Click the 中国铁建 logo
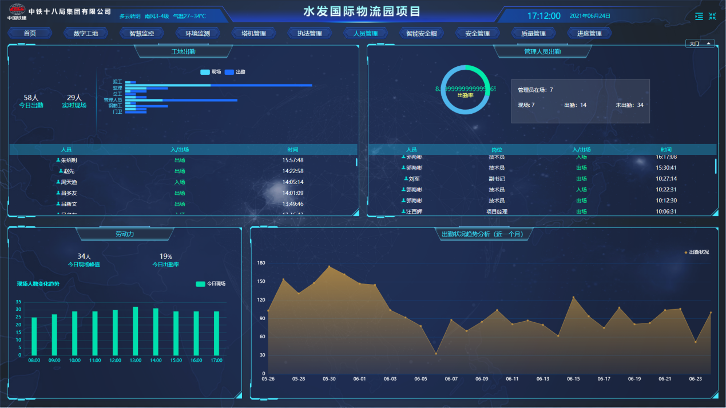726x408 pixels. pyautogui.click(x=16, y=11)
